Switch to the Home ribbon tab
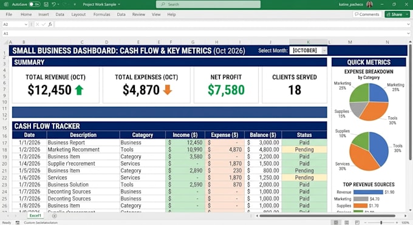Image resolution: width=413 pixels, height=225 pixels. 26,15
